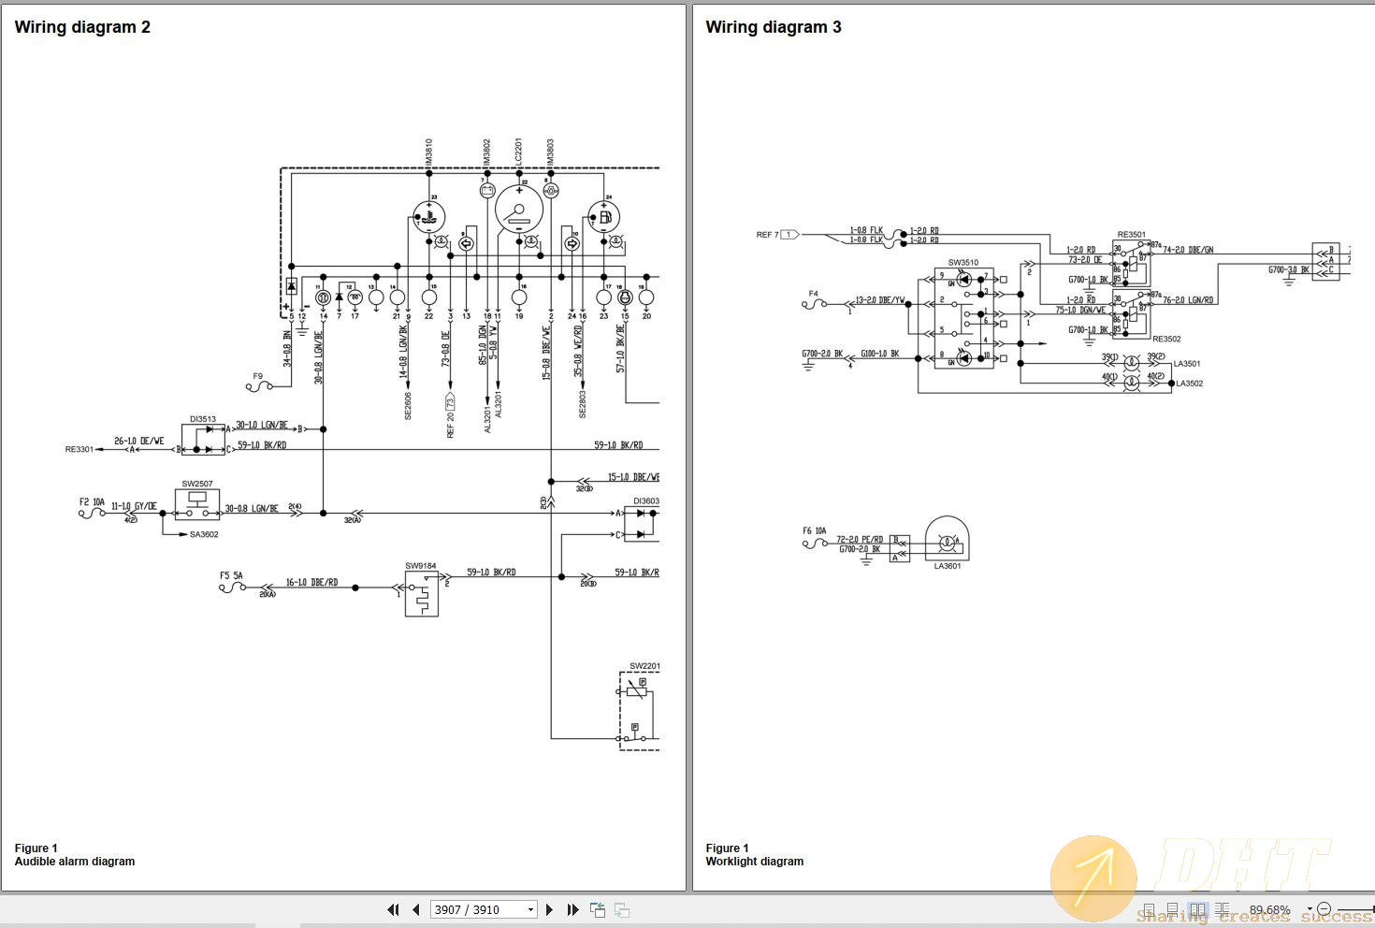Go to the first page
Screen dimensions: 1375x928
point(394,909)
